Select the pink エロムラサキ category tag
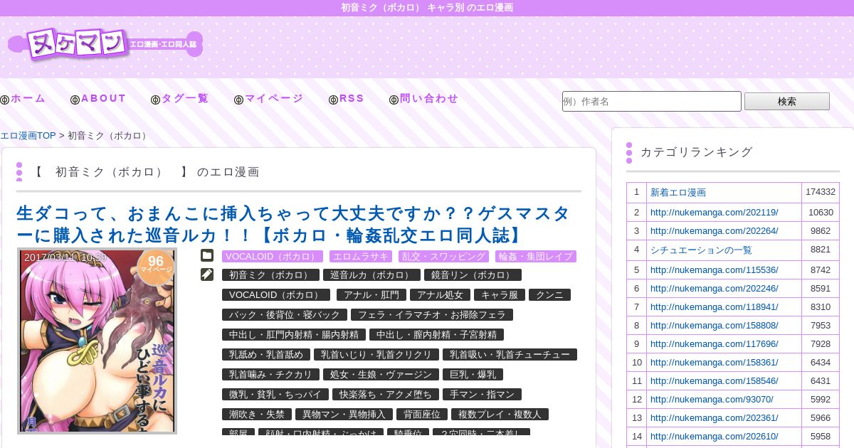 click(x=361, y=256)
